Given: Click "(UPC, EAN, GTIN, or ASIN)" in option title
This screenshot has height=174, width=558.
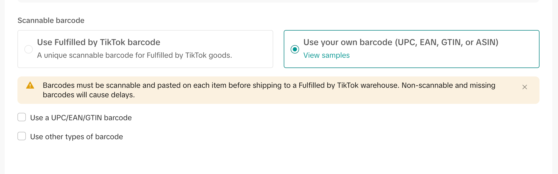Looking at the screenshot, I should click(x=447, y=42).
